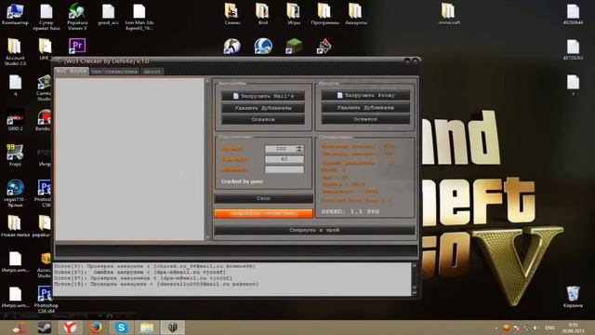
Task: Select the file named q on desktop
Action: pos(15,85)
